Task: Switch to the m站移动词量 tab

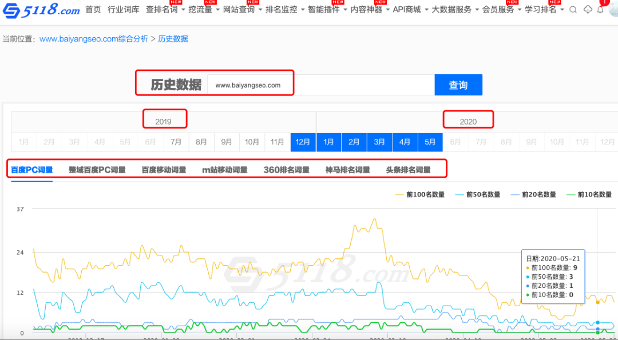Action: 225,170
